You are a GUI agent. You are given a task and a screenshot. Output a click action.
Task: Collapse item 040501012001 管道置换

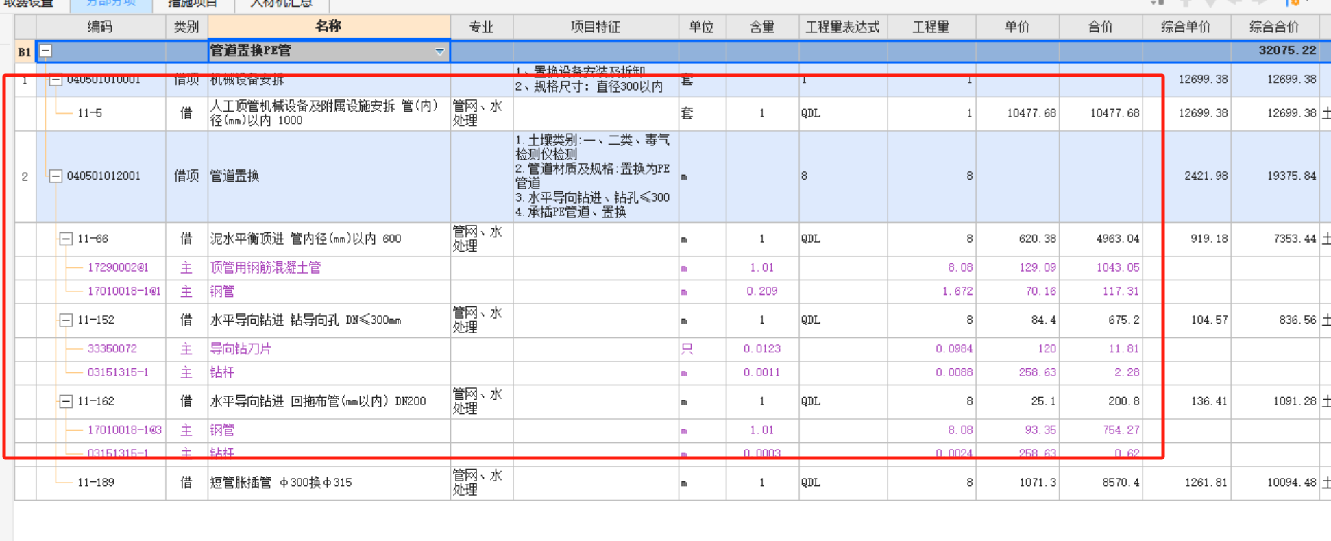(56, 176)
